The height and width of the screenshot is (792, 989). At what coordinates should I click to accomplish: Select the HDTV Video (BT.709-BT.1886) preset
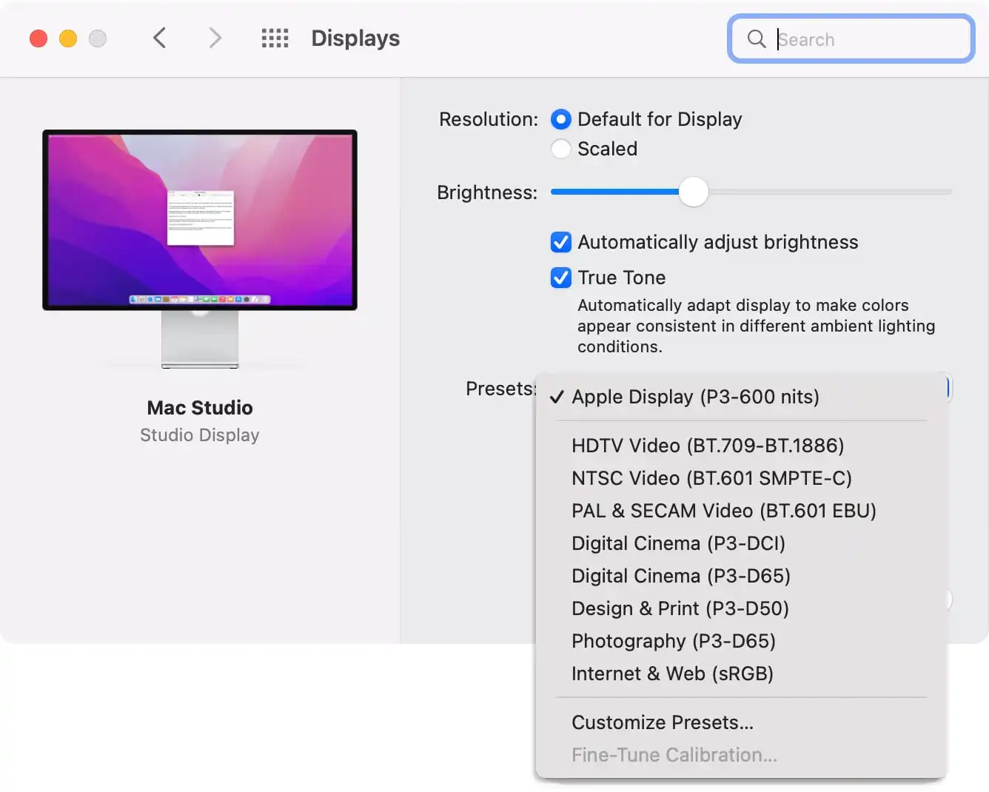click(x=707, y=446)
